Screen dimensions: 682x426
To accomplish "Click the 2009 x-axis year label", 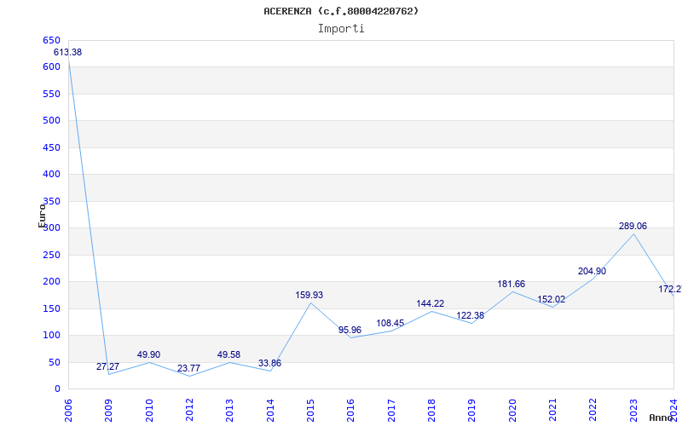I will 108,411.
